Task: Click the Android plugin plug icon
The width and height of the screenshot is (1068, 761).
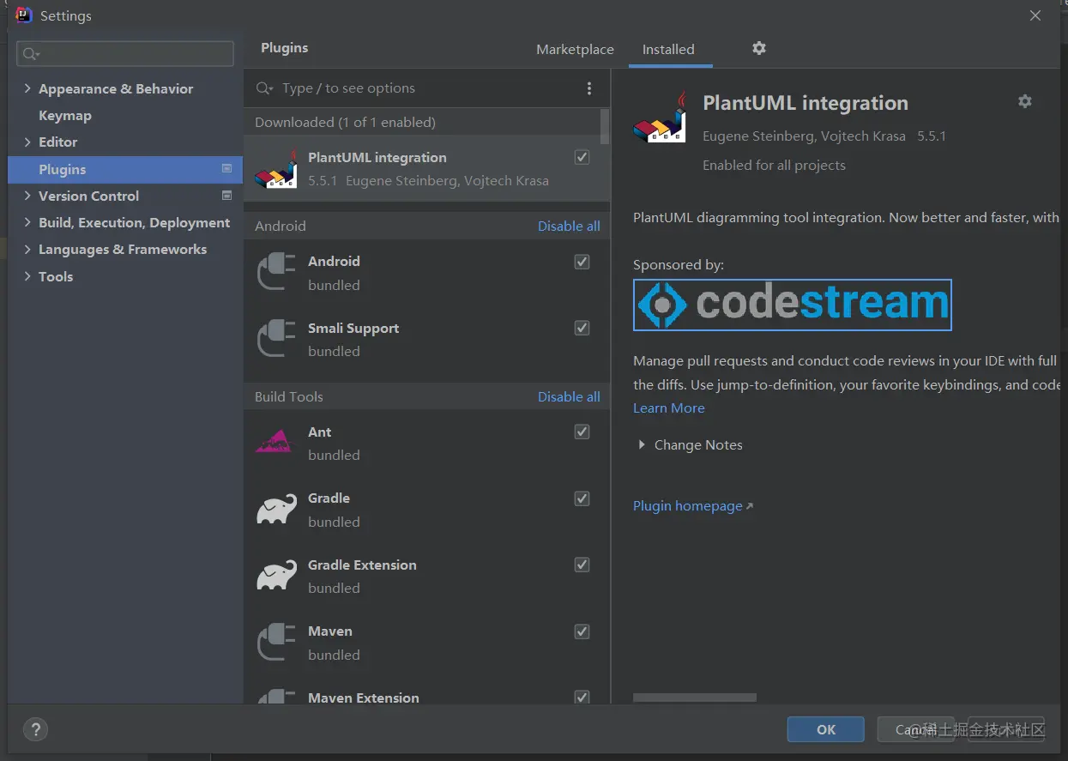Action: point(276,273)
